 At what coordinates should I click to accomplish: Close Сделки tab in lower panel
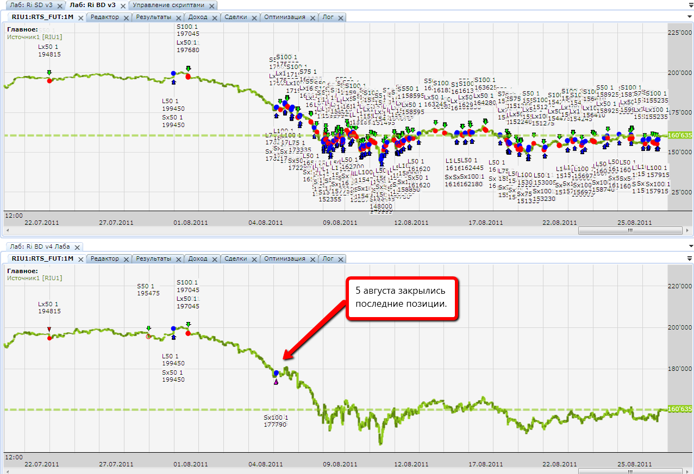tap(254, 260)
